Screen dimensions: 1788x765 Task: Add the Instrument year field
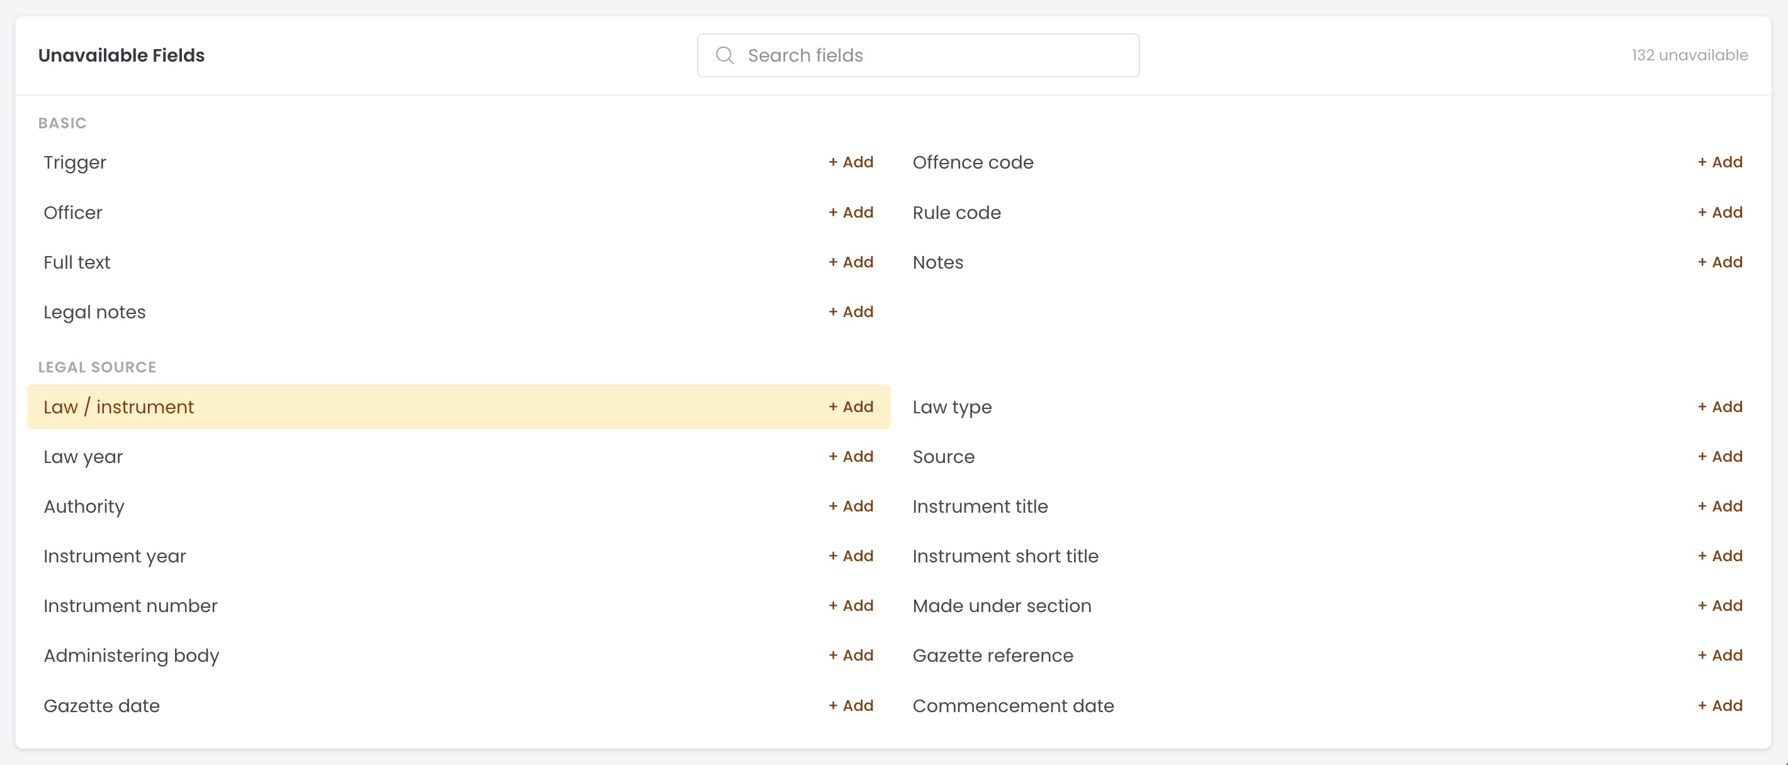click(851, 556)
